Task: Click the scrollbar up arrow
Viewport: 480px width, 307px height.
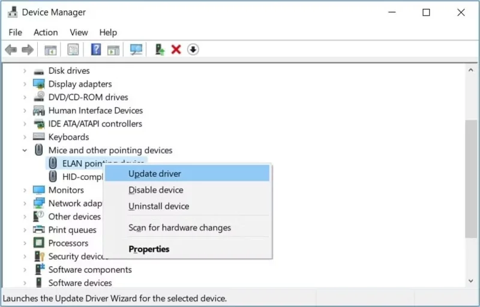Action: pos(471,70)
